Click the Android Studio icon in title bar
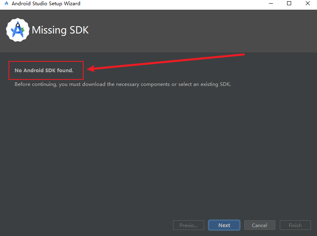Screen dimensions: 317x236 point(6,4)
